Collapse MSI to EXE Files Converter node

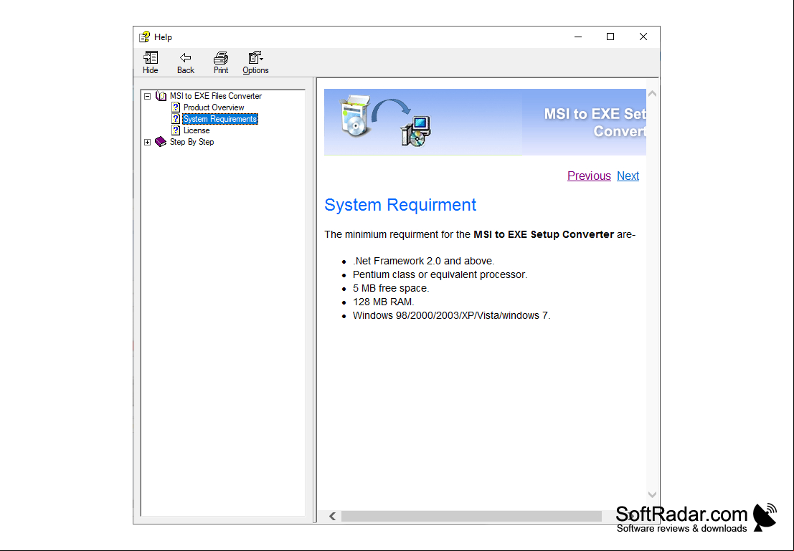tap(147, 96)
